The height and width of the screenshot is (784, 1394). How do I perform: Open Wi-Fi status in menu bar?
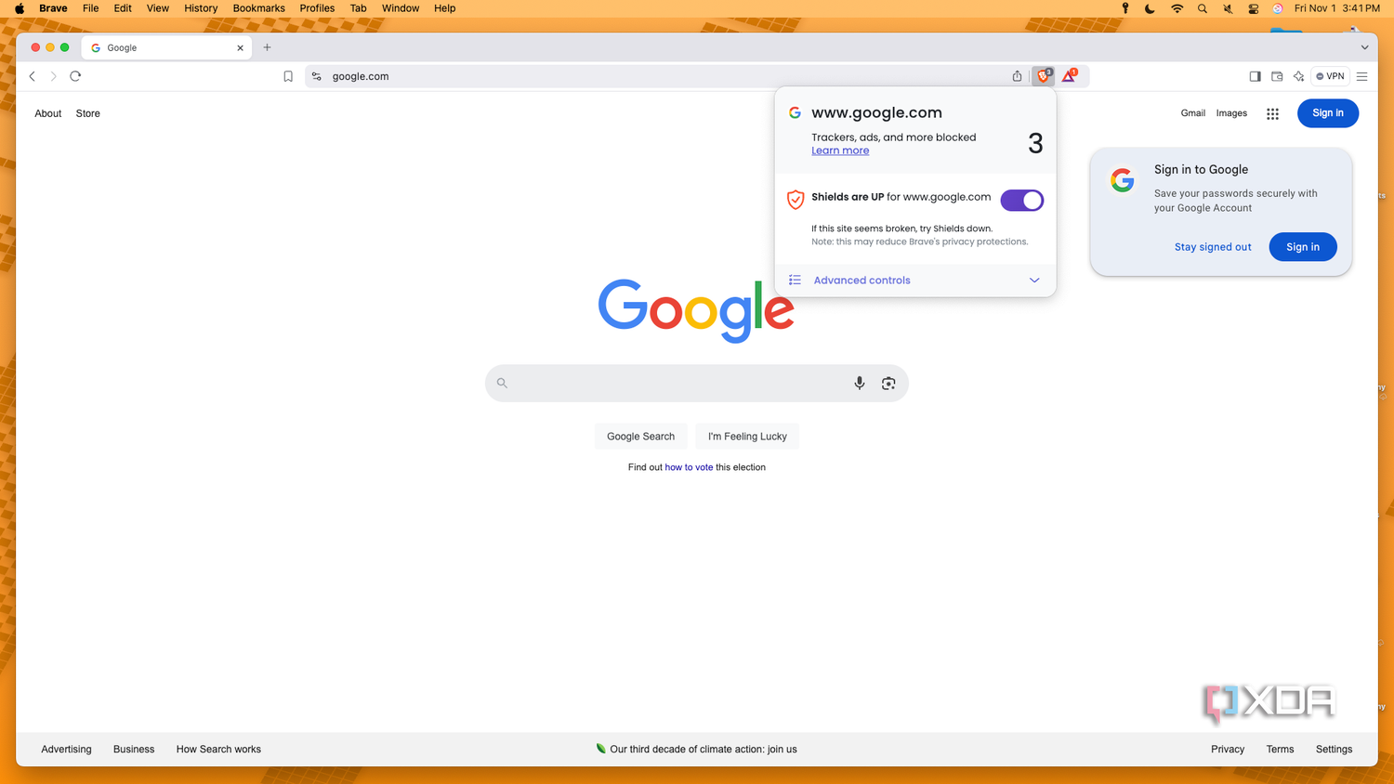(1177, 8)
